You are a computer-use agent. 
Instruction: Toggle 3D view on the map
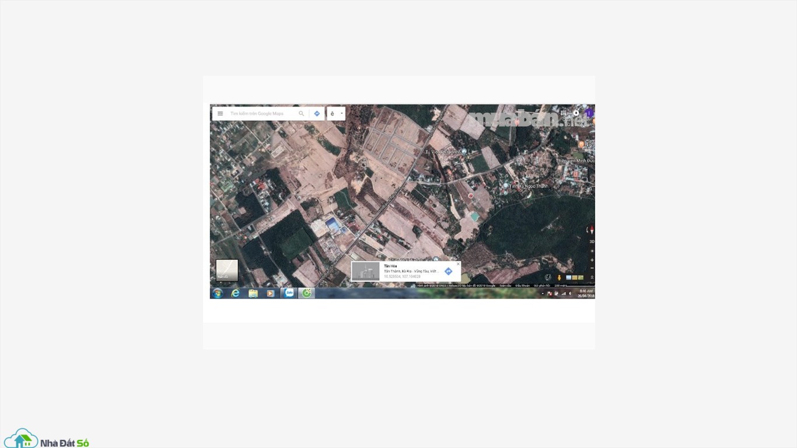coord(592,242)
